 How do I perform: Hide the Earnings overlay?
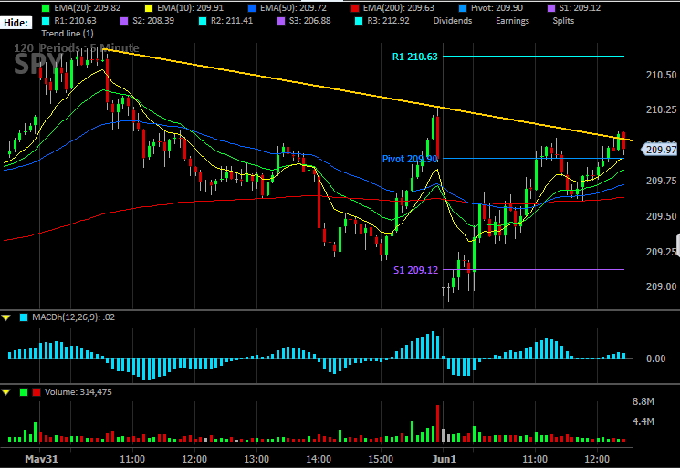pyautogui.click(x=512, y=21)
